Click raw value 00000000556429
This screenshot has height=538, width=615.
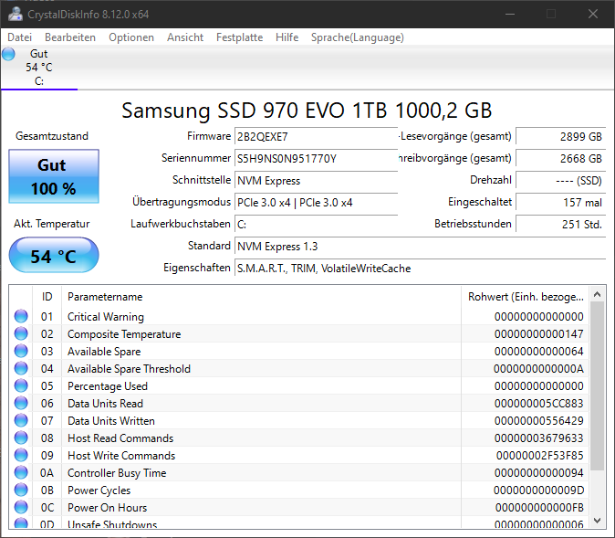click(x=539, y=420)
